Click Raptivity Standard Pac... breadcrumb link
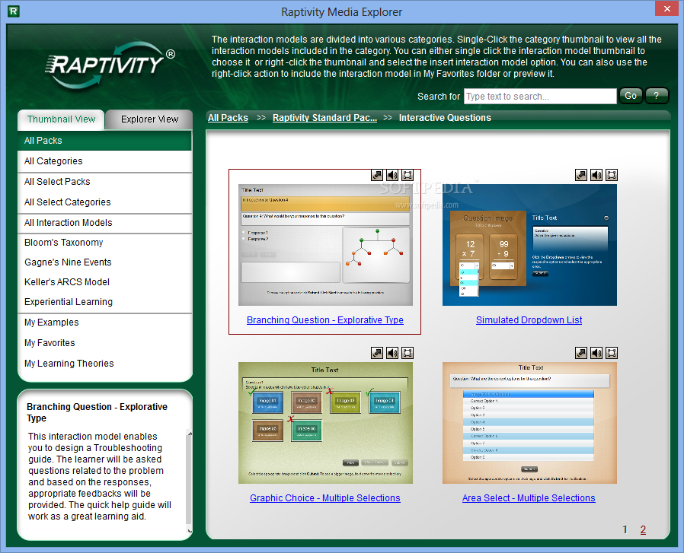The image size is (684, 553). pyautogui.click(x=324, y=118)
